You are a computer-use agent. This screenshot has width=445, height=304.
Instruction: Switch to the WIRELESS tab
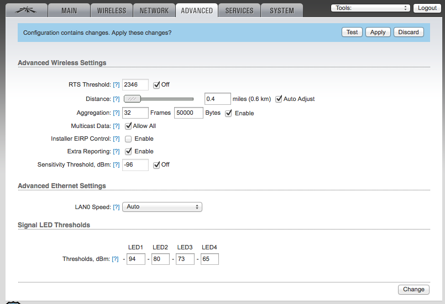coord(112,10)
